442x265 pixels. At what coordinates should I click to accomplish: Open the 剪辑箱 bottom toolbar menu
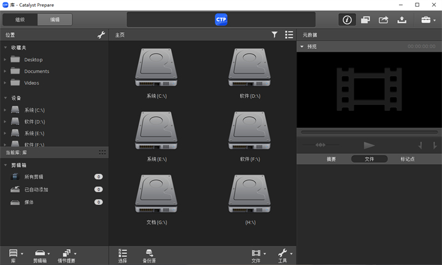click(42, 256)
